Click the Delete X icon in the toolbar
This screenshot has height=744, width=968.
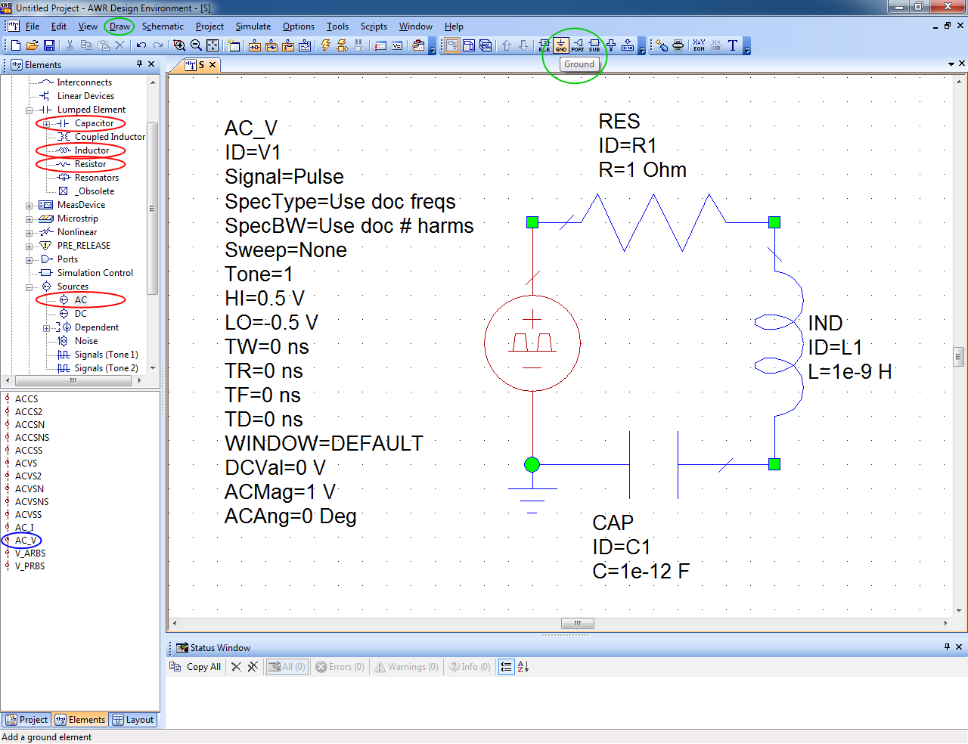[x=119, y=45]
